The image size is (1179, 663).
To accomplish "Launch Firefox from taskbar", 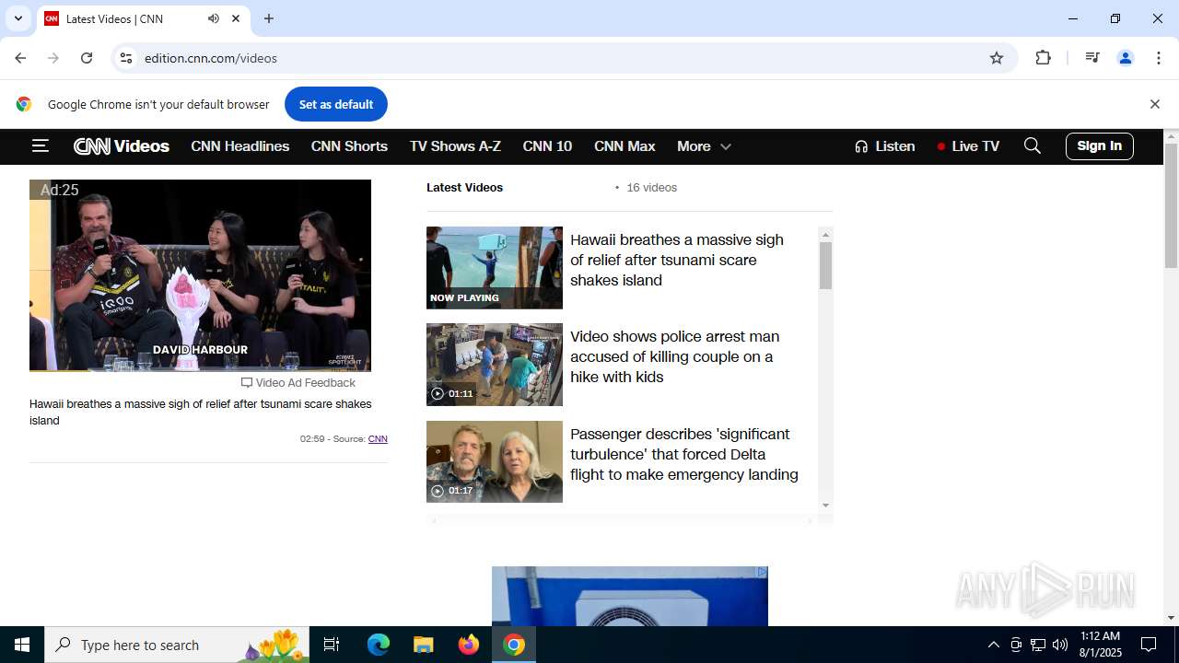I will [469, 645].
